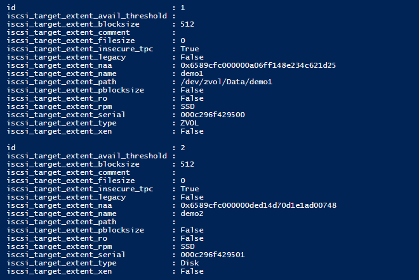Click the legacy False value under id 1
This screenshot has width=419, height=280.
pos(192,57)
